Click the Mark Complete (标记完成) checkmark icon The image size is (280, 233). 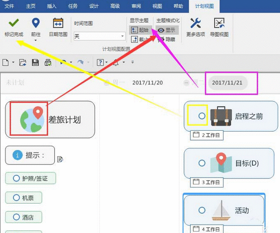(x=14, y=23)
